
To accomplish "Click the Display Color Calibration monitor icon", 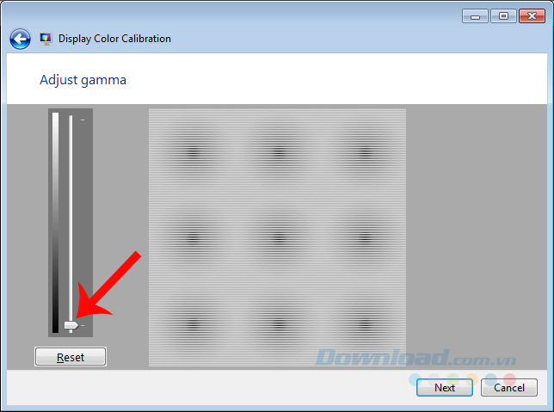I will click(46, 39).
